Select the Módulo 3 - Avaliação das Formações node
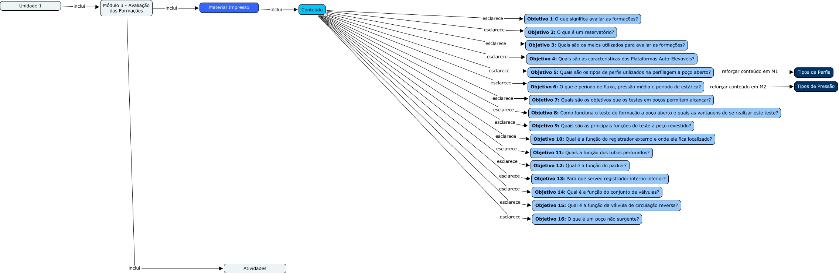Image resolution: width=839 pixels, height=274 pixels. coord(126,8)
